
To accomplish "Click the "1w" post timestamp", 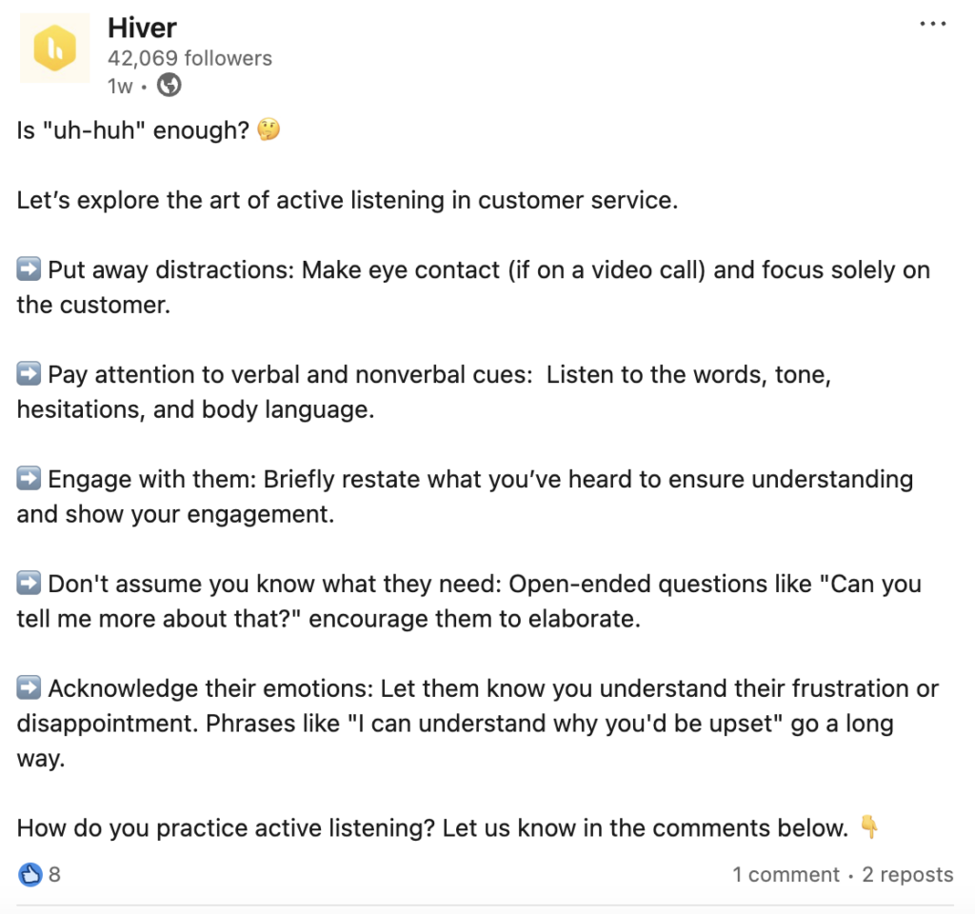I will pos(118,85).
